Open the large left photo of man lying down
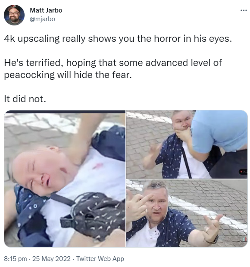Viewport: 250px width, 267px height. [65, 179]
